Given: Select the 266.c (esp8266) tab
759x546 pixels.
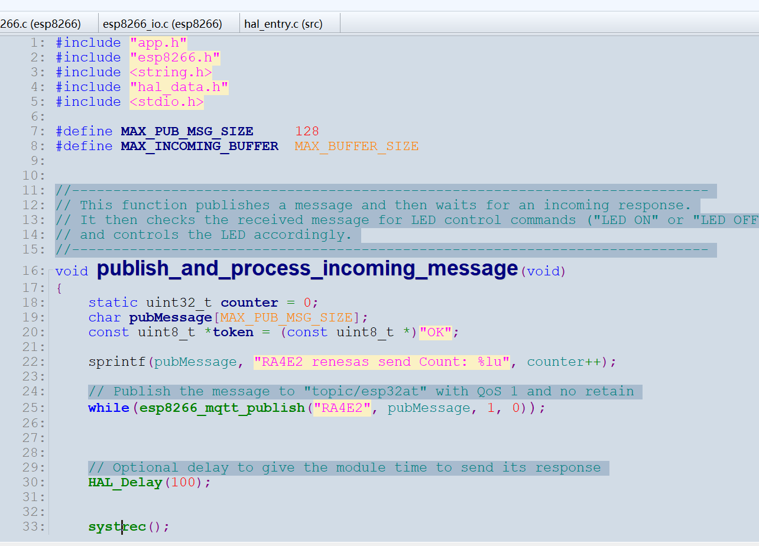Looking at the screenshot, I should [41, 24].
